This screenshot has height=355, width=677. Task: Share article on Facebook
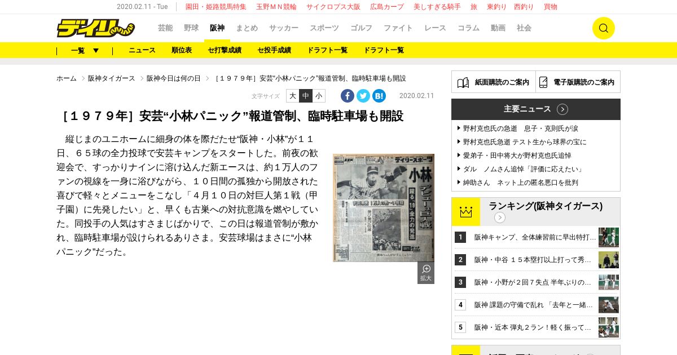pyautogui.click(x=348, y=96)
